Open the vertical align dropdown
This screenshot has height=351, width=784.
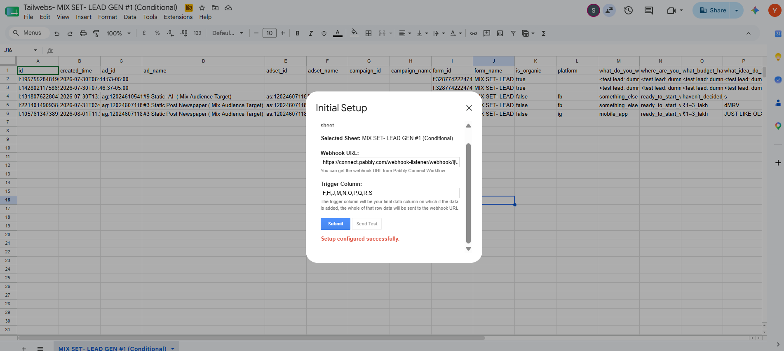[422, 33]
